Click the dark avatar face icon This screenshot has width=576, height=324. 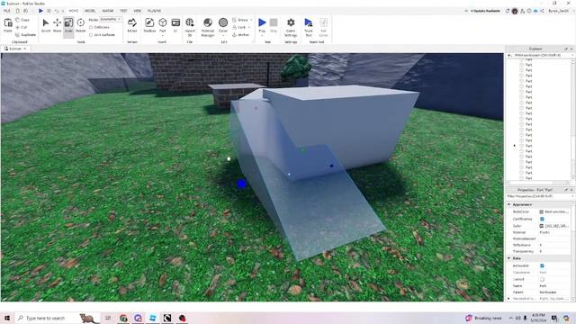click(x=515, y=11)
